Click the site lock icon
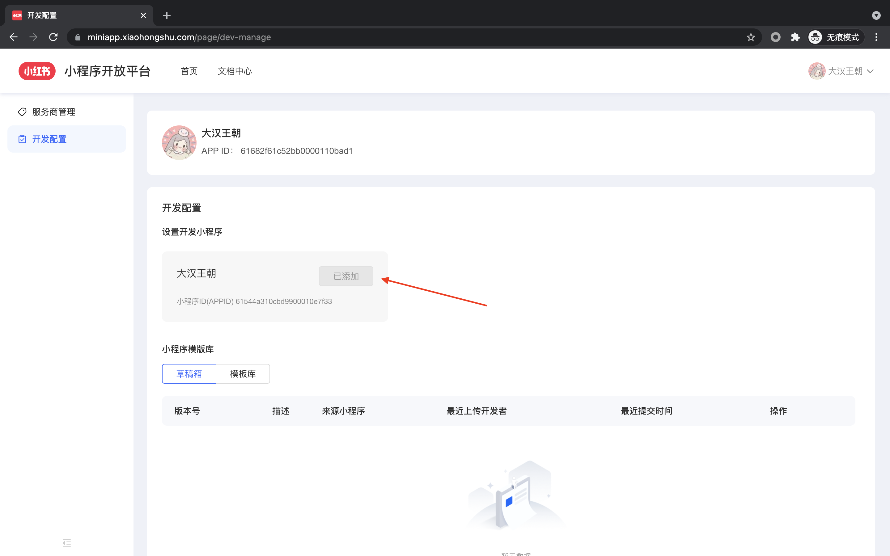The image size is (890, 556). click(78, 37)
